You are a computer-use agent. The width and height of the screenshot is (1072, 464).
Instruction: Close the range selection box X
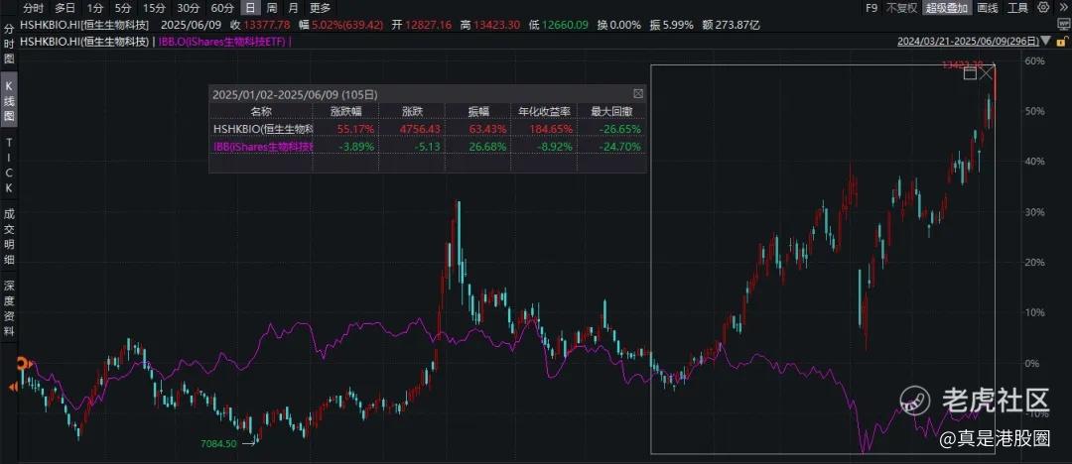click(986, 73)
